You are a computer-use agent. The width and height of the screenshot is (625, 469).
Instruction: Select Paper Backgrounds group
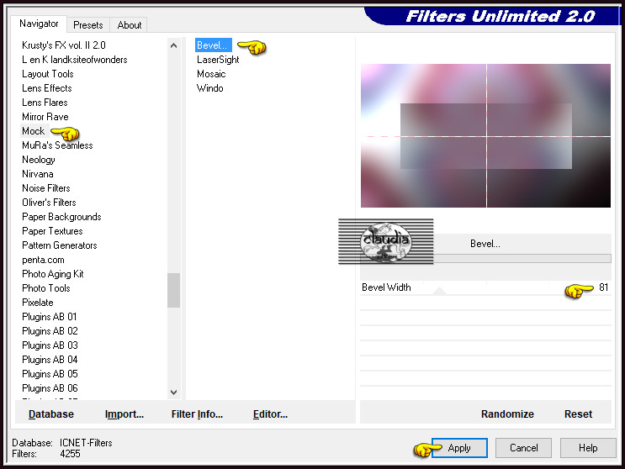61,217
